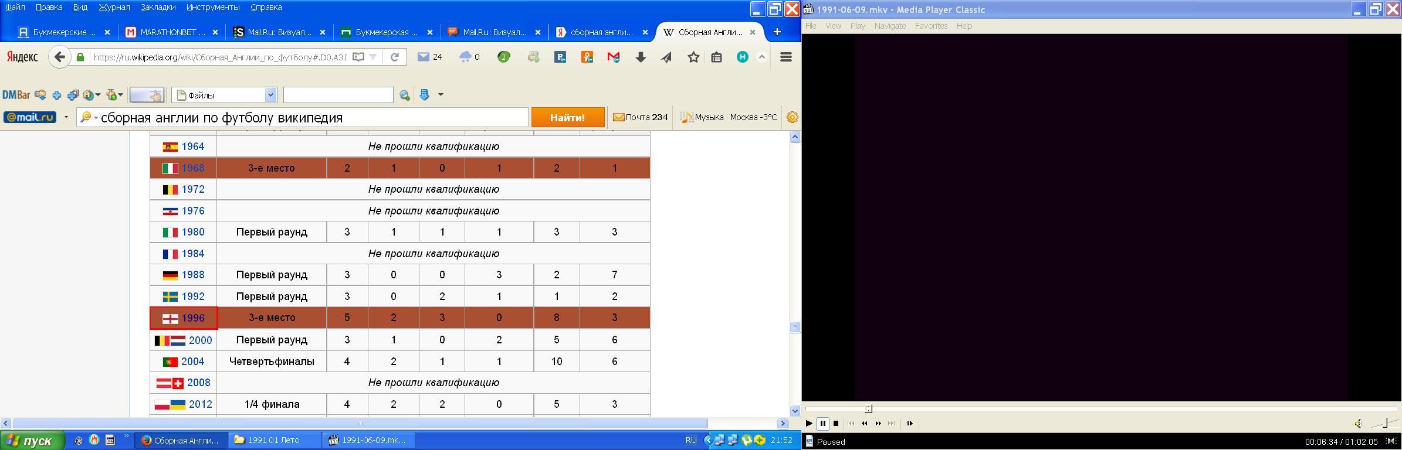The height and width of the screenshot is (450, 1402).
Task: Open the Play menu in Media Player Classic
Action: (x=858, y=26)
